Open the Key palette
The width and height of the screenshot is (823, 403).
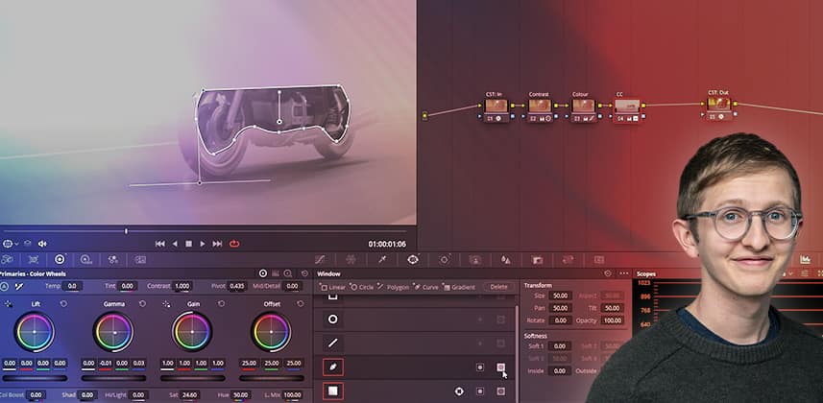[537, 259]
